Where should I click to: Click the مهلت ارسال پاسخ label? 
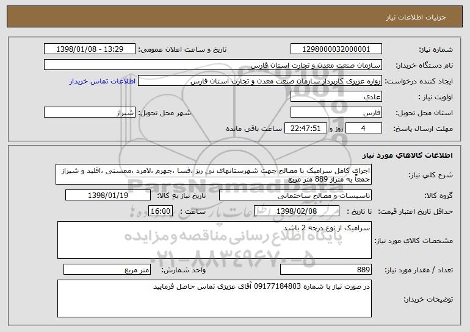point(422,129)
